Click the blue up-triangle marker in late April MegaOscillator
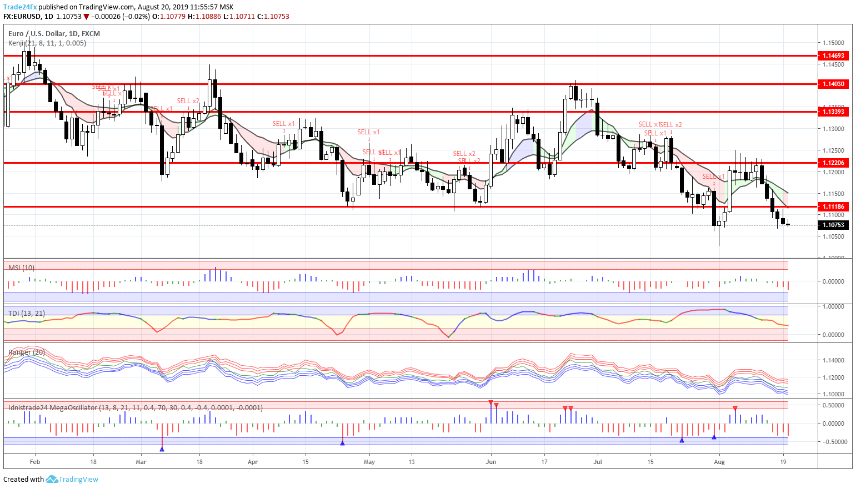This screenshot has width=856, height=489. click(x=343, y=442)
